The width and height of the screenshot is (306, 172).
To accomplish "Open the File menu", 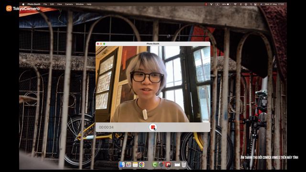I will click(45, 4).
